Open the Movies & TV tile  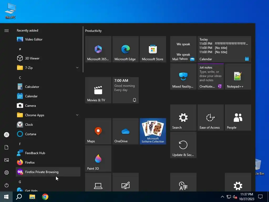98,90
